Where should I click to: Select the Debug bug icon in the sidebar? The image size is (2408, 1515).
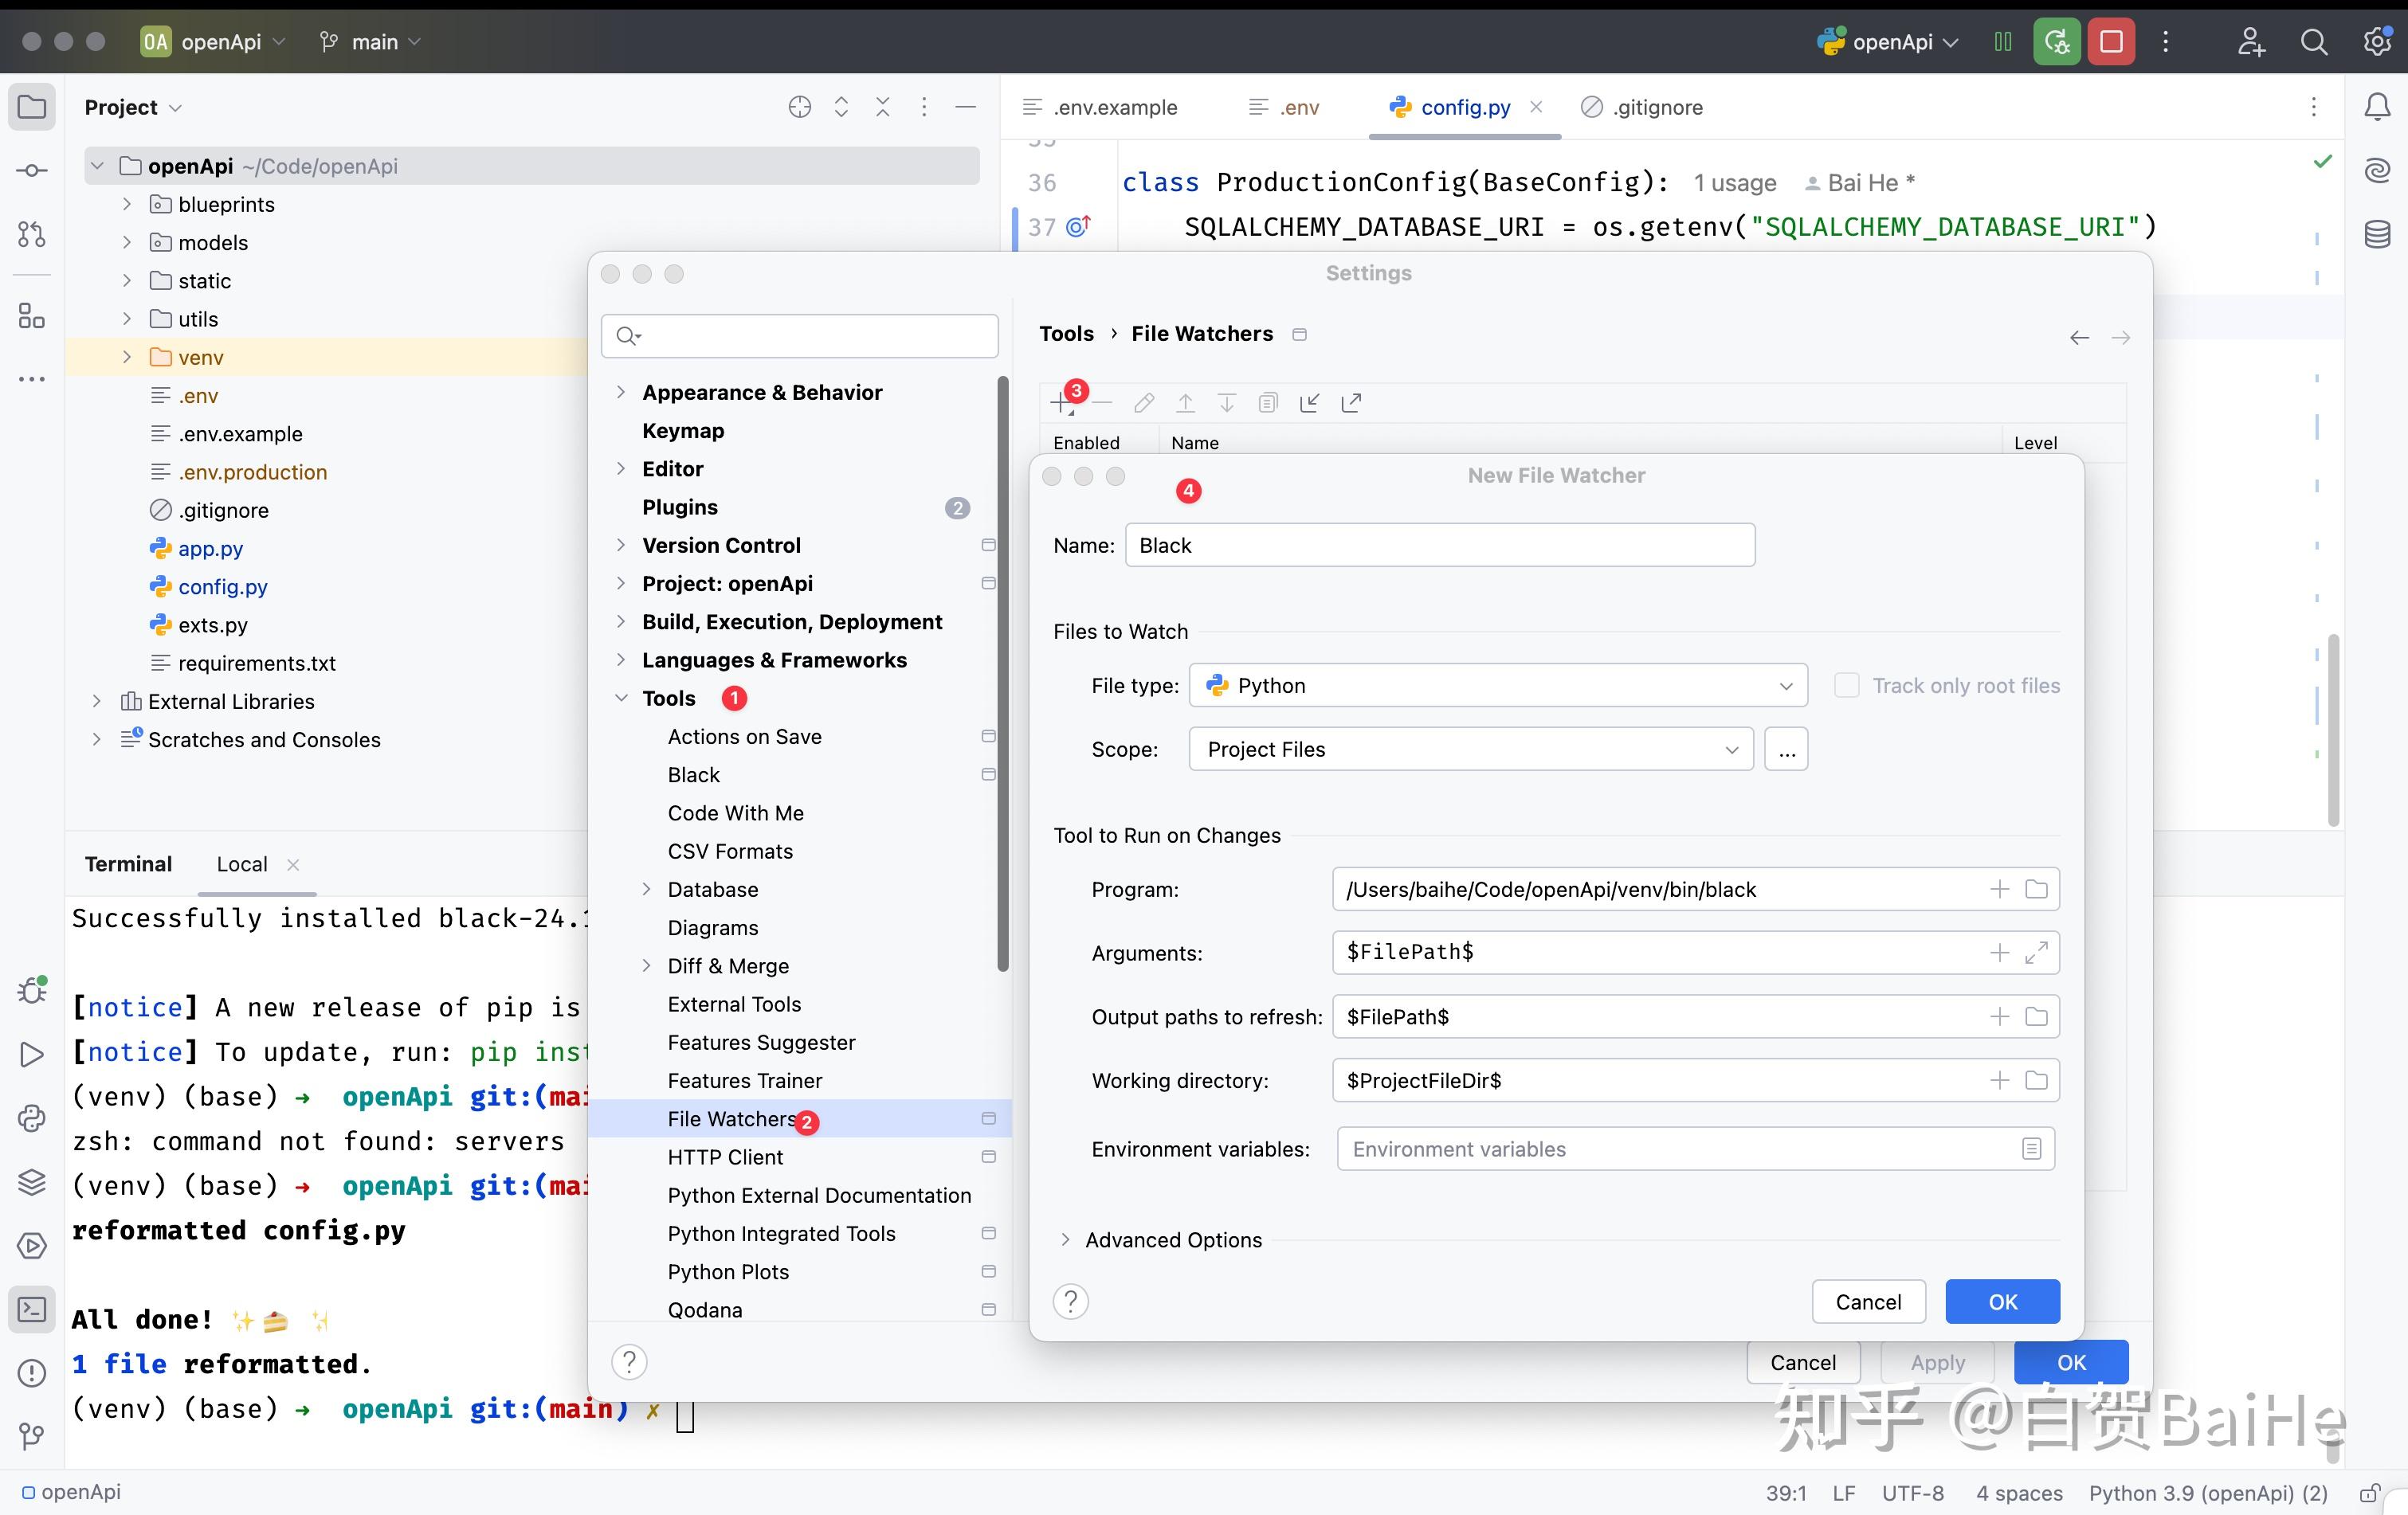point(32,990)
